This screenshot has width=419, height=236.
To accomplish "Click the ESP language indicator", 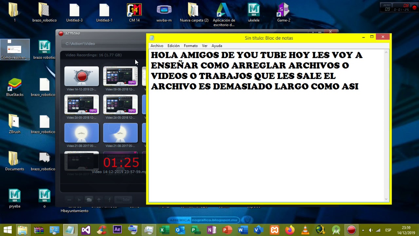I will pyautogui.click(x=388, y=230).
